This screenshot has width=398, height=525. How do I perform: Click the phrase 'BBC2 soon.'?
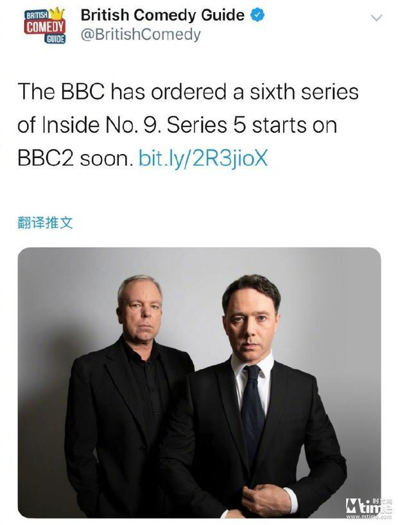73,158
